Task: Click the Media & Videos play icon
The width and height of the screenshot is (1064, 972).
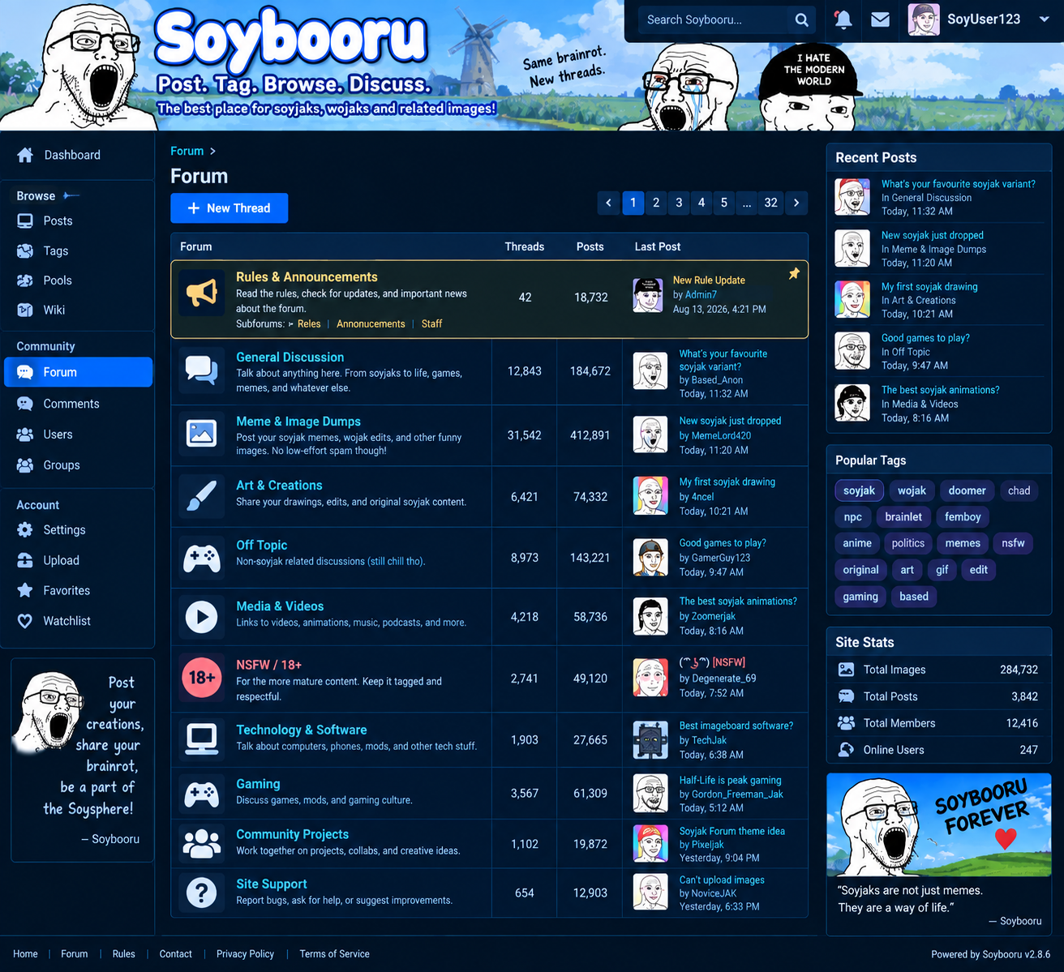Action: pyautogui.click(x=202, y=617)
